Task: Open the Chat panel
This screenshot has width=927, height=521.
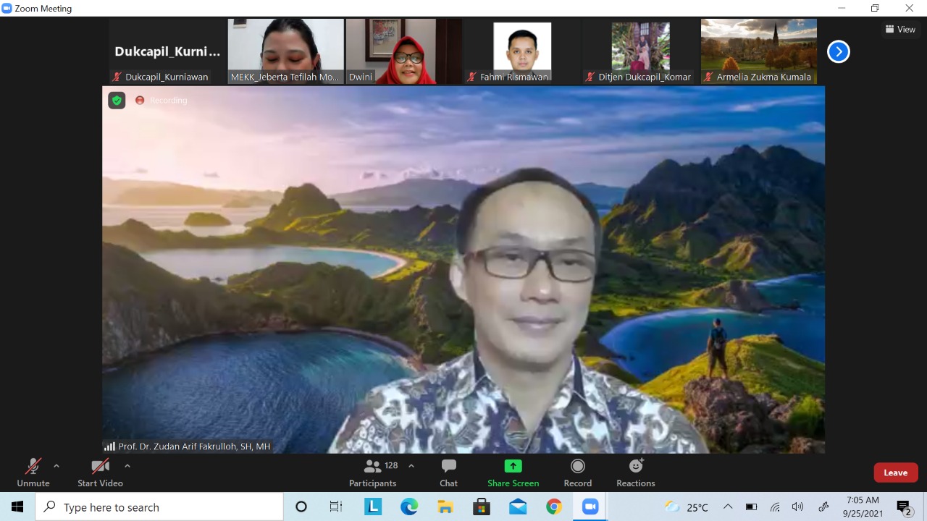Action: [x=448, y=473]
